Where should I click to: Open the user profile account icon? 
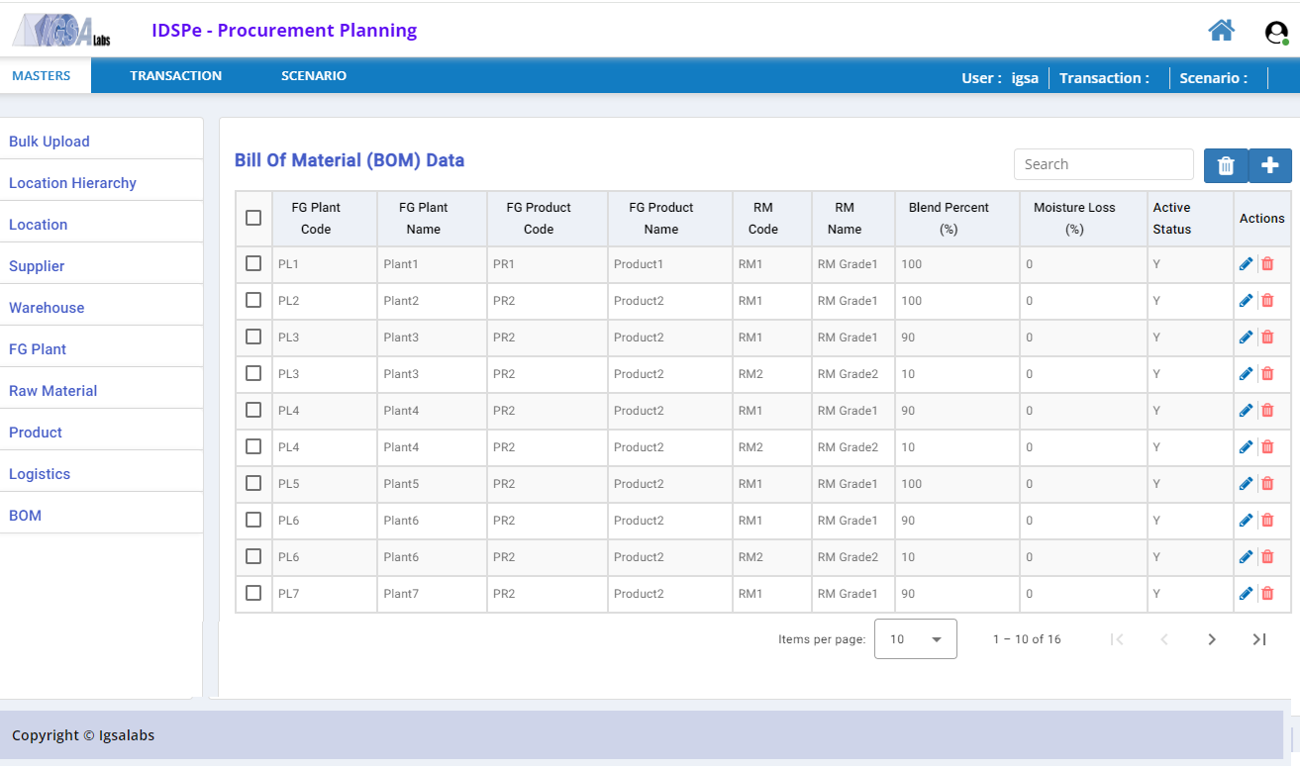(x=1276, y=32)
